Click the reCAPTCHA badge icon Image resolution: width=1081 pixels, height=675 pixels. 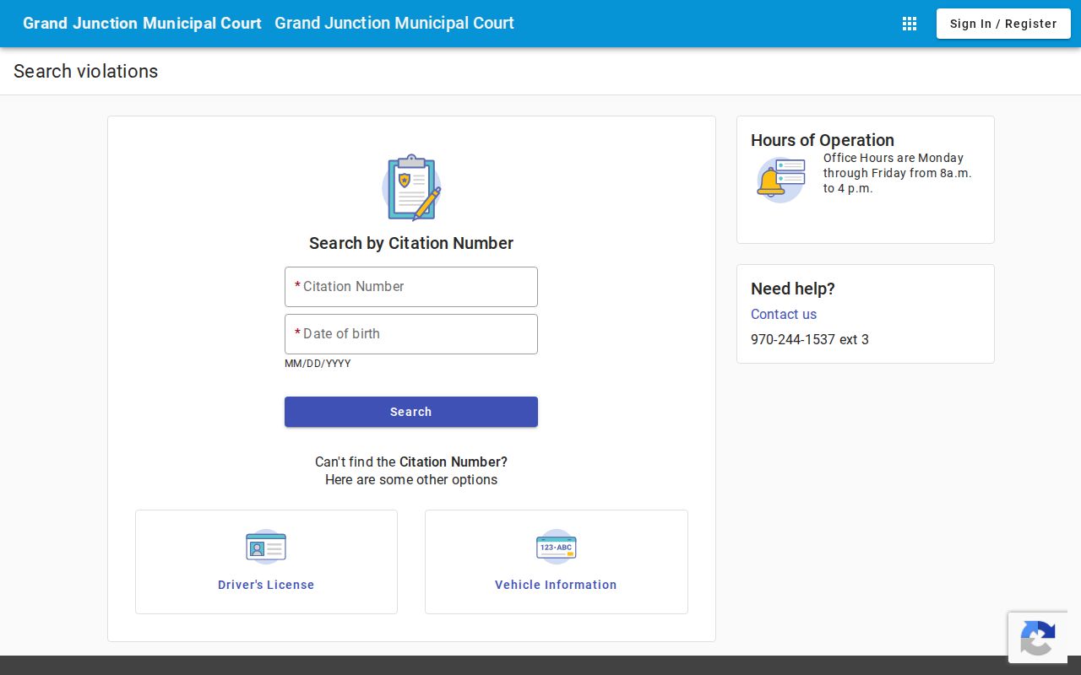click(1038, 638)
